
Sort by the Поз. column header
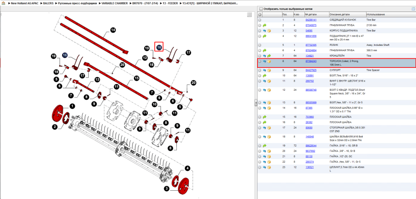(x=285, y=14)
